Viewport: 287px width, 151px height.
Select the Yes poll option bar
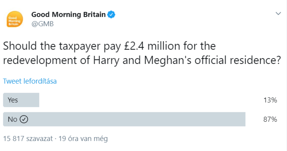[x=21, y=100]
